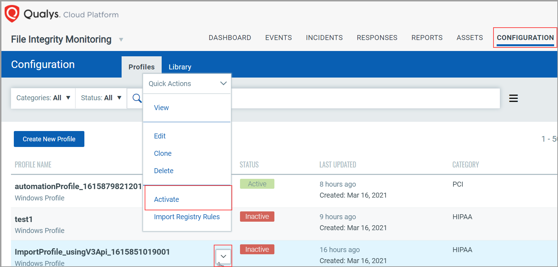Go to the EVENTS tab
Viewport: 558px width, 267px height.
pos(278,38)
